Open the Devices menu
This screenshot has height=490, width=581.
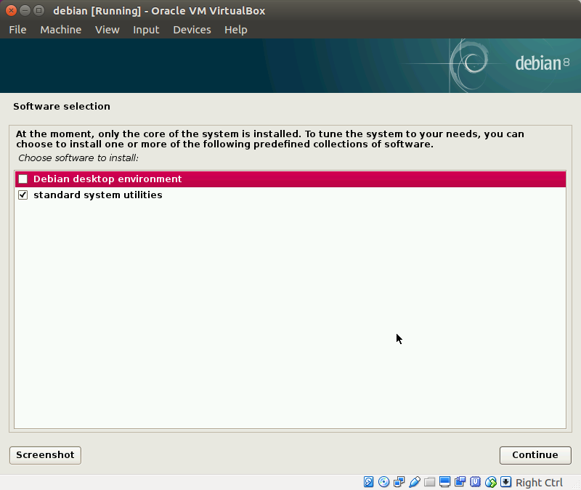click(x=192, y=30)
